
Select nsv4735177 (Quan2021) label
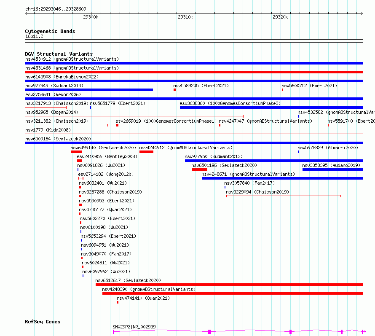[x=105, y=210]
